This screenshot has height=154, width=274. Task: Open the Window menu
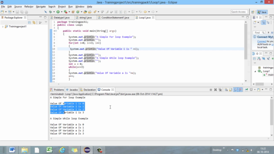tap(80, 7)
